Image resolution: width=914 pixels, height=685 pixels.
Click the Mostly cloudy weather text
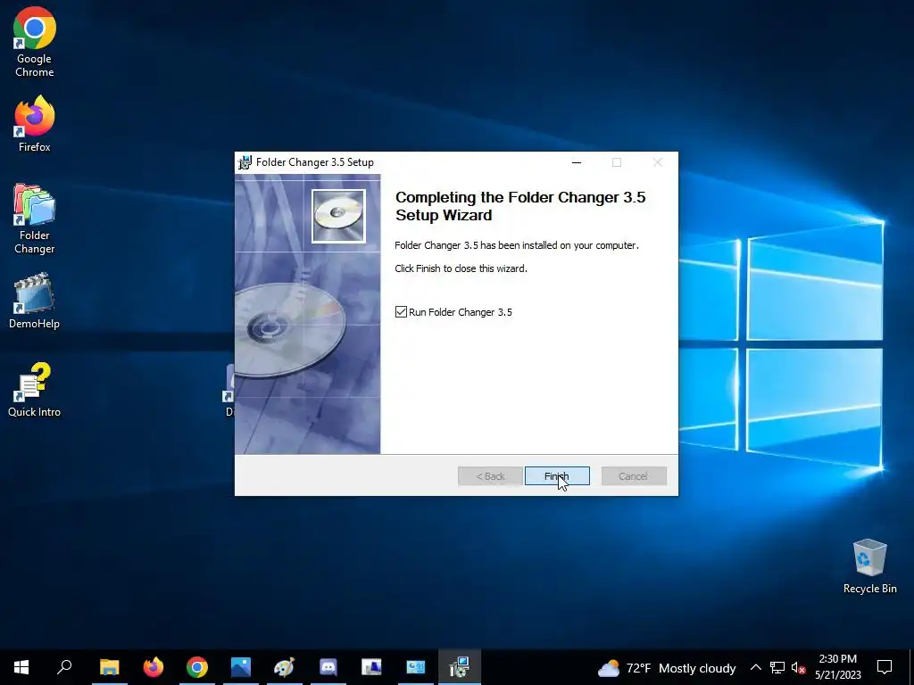(697, 668)
